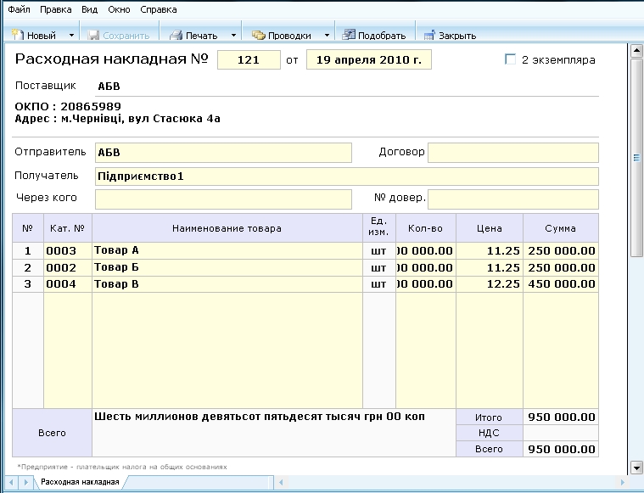The width and height of the screenshot is (644, 493).
Task: Click the Сохранить (Save) diskette icon
Action: 94,36
